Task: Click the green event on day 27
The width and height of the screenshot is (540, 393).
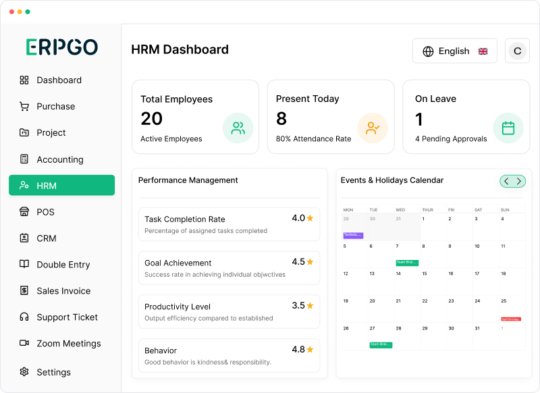Action: 381,345
